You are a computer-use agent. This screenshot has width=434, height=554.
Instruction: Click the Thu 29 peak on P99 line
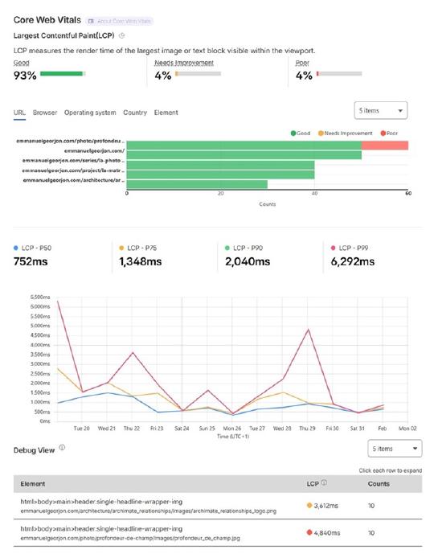(308, 330)
